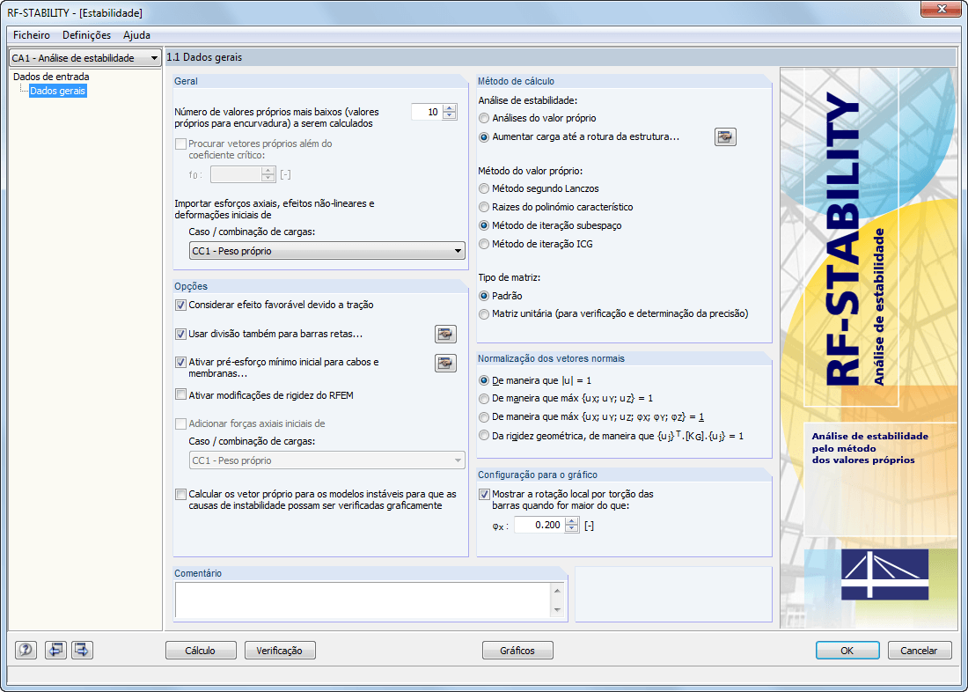
Task: Choose 'Raizes do polinómio característico'
Action: (485, 207)
